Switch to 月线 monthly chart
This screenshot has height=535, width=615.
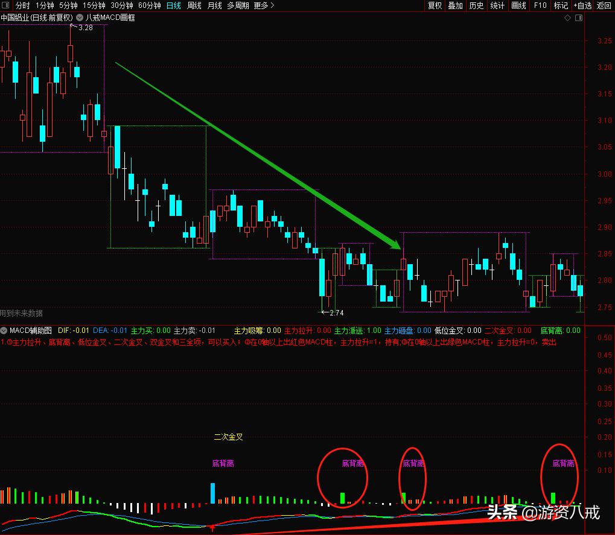[214, 5]
